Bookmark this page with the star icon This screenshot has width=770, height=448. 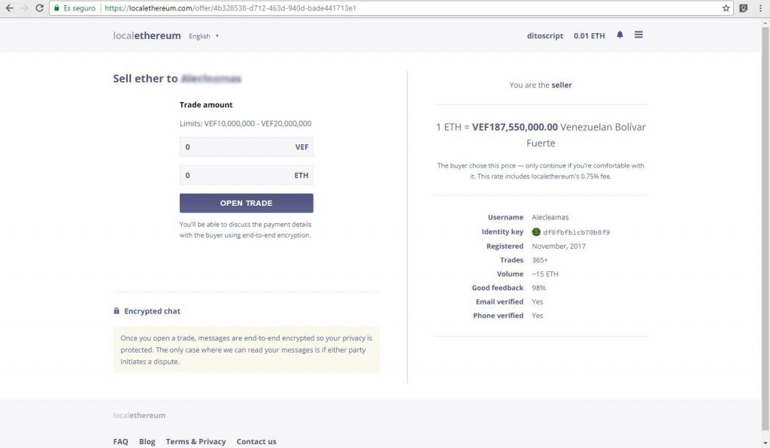tap(726, 8)
